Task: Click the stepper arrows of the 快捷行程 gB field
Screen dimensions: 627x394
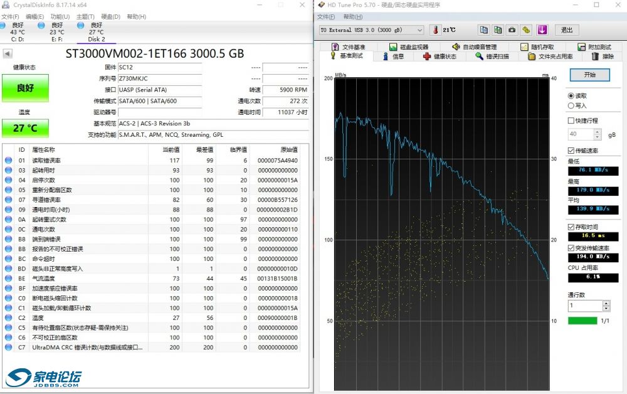Action: tap(598, 134)
